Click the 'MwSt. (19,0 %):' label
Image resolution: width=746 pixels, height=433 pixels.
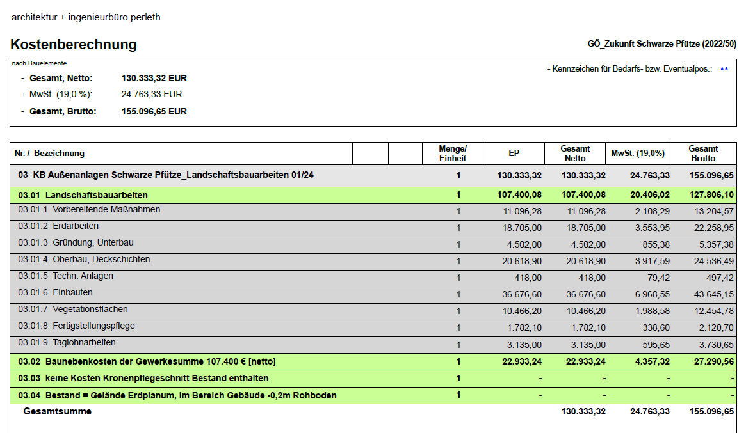point(61,94)
